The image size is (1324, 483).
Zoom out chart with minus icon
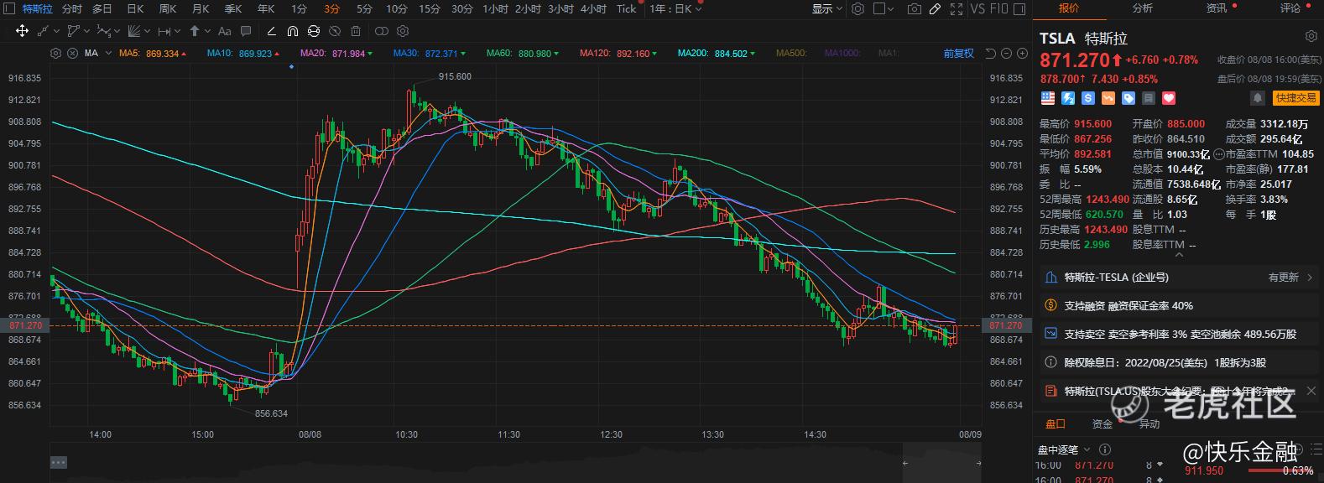(x=1006, y=53)
